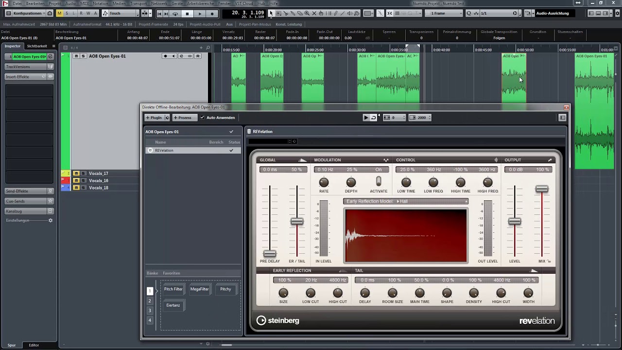
Task: Expand the Cue-Sends inspector section
Action: point(29,201)
